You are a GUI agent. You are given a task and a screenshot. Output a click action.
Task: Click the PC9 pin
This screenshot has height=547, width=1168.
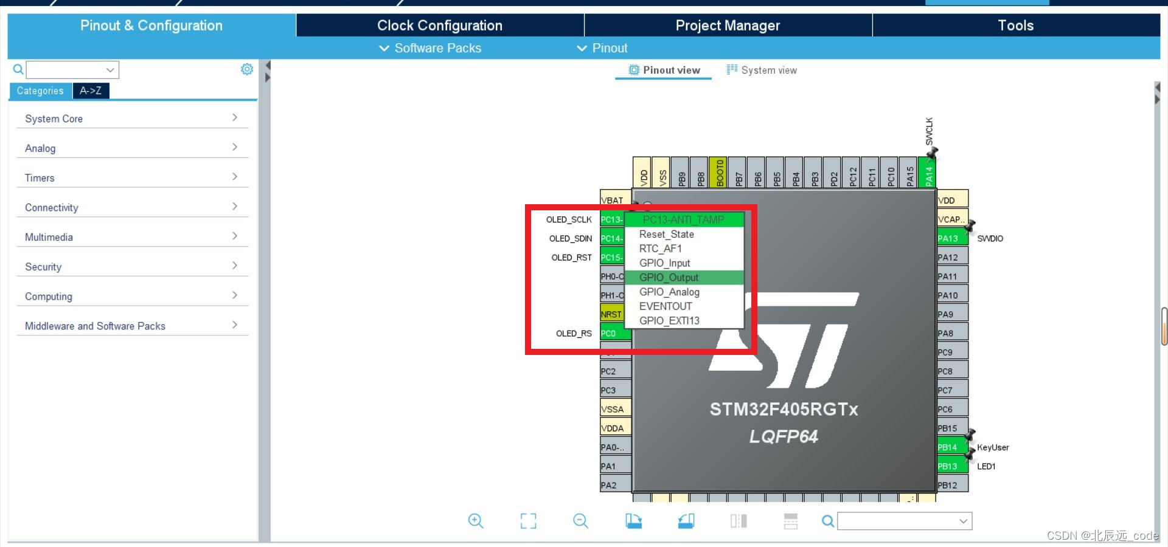(953, 352)
